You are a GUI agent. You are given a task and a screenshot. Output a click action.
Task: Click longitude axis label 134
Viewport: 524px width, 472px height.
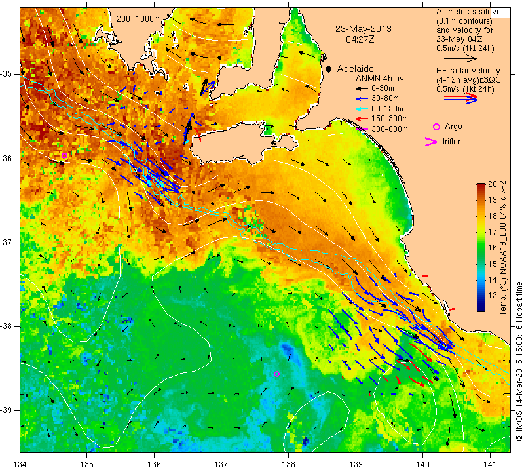(20, 465)
